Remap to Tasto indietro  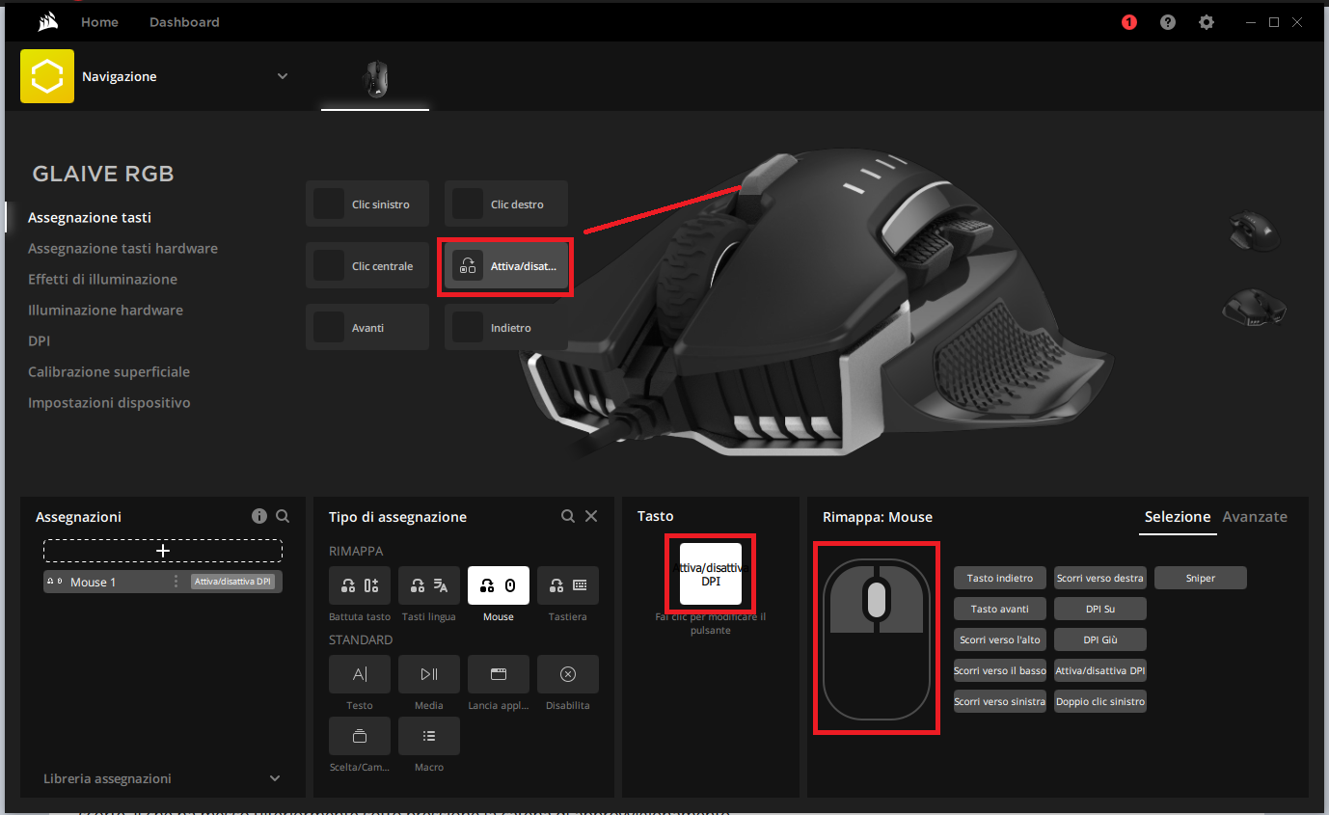tap(1000, 578)
